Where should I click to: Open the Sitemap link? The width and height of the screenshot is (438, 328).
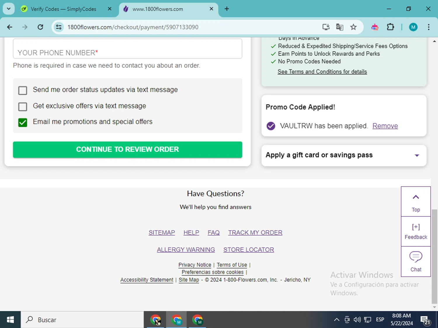tap(162, 233)
